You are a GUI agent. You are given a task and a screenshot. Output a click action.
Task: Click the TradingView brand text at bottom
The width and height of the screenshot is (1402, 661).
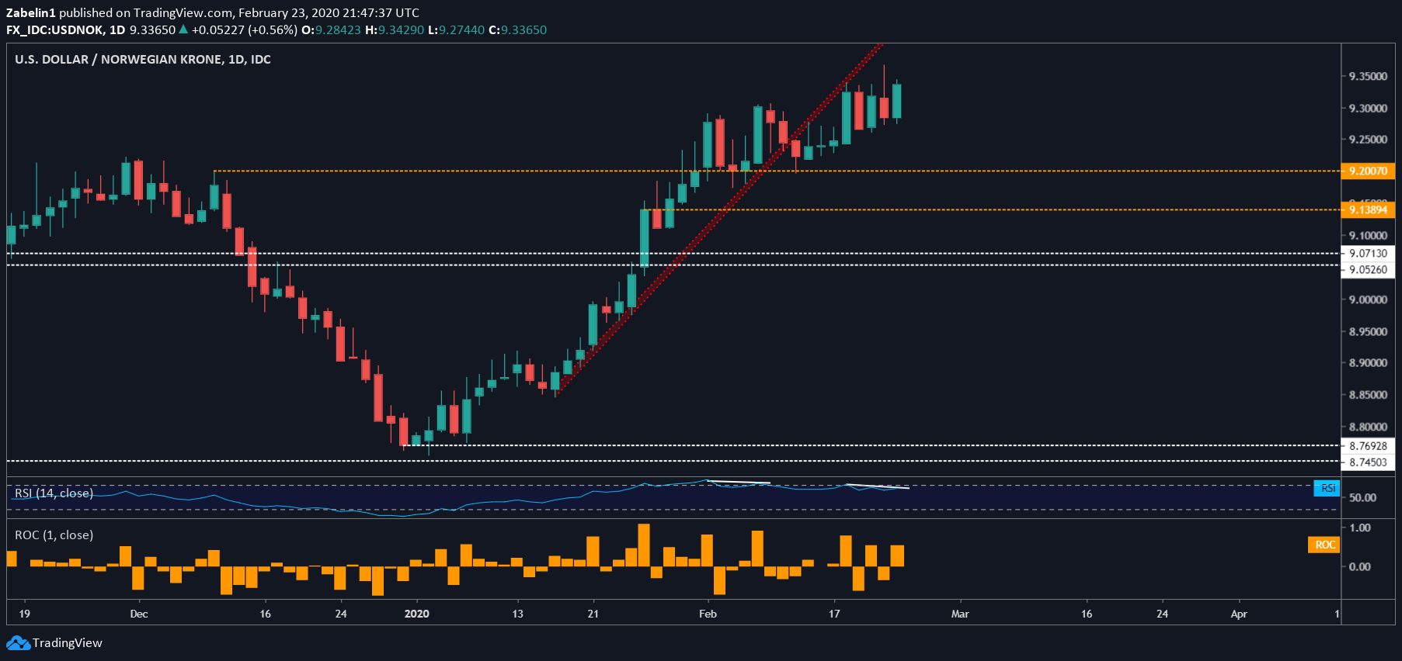(x=68, y=643)
